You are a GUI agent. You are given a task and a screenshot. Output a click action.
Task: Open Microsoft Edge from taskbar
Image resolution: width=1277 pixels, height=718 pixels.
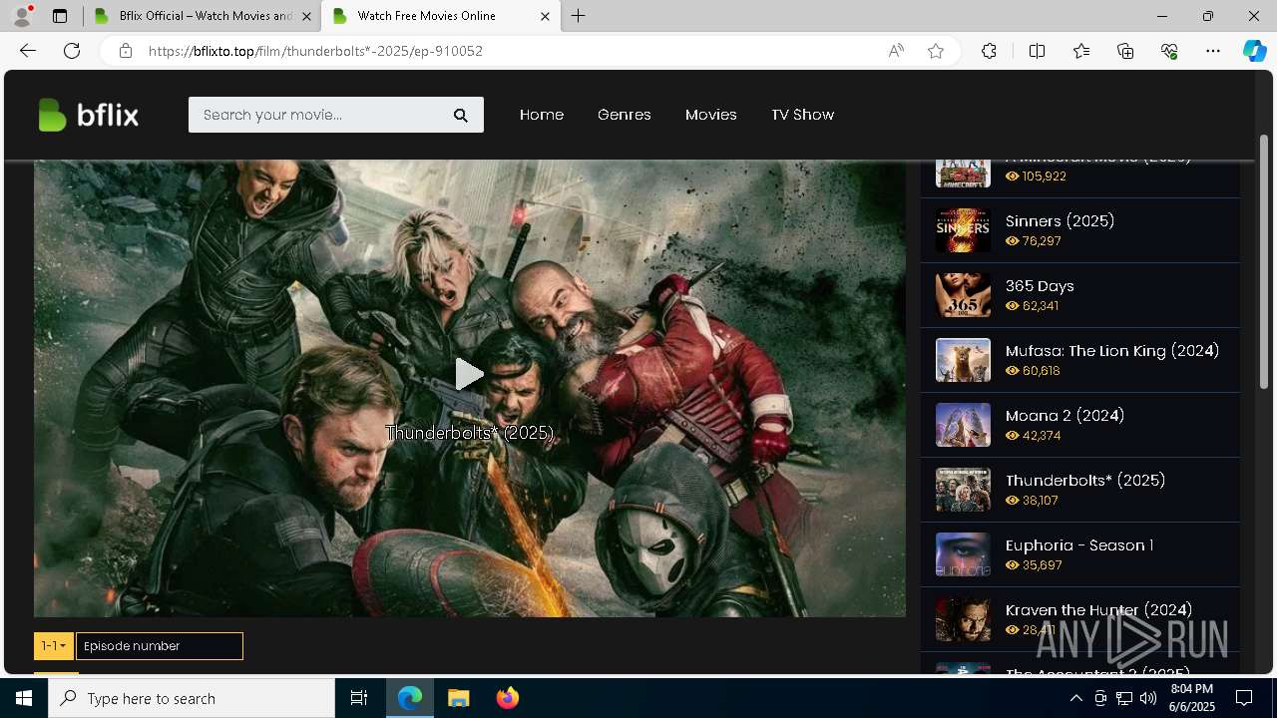point(410,698)
